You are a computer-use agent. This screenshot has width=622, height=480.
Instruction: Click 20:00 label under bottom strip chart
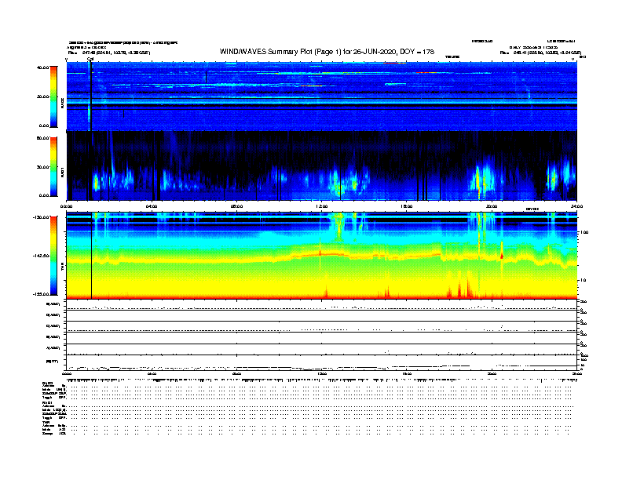(x=492, y=373)
